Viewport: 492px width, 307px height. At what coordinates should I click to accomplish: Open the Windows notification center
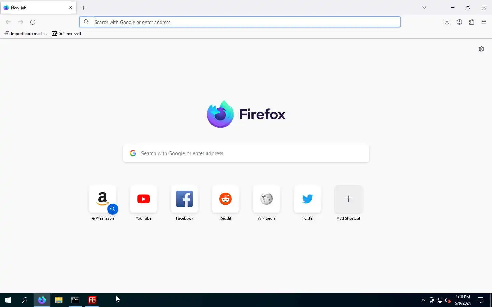(481, 300)
